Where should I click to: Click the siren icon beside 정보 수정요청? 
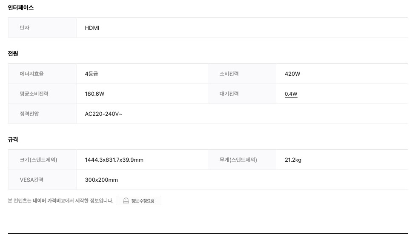126,200
